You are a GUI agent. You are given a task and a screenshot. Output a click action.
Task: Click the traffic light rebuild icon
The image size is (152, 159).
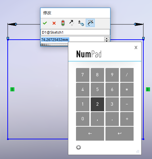63,23
